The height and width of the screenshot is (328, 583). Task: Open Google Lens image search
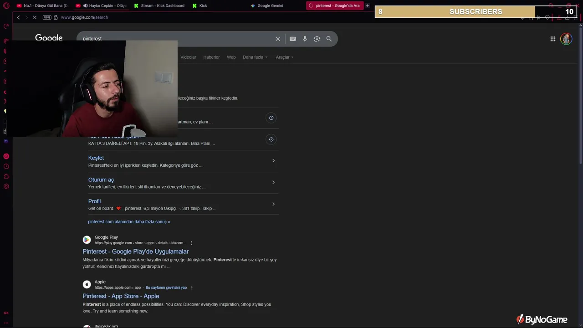(x=317, y=39)
